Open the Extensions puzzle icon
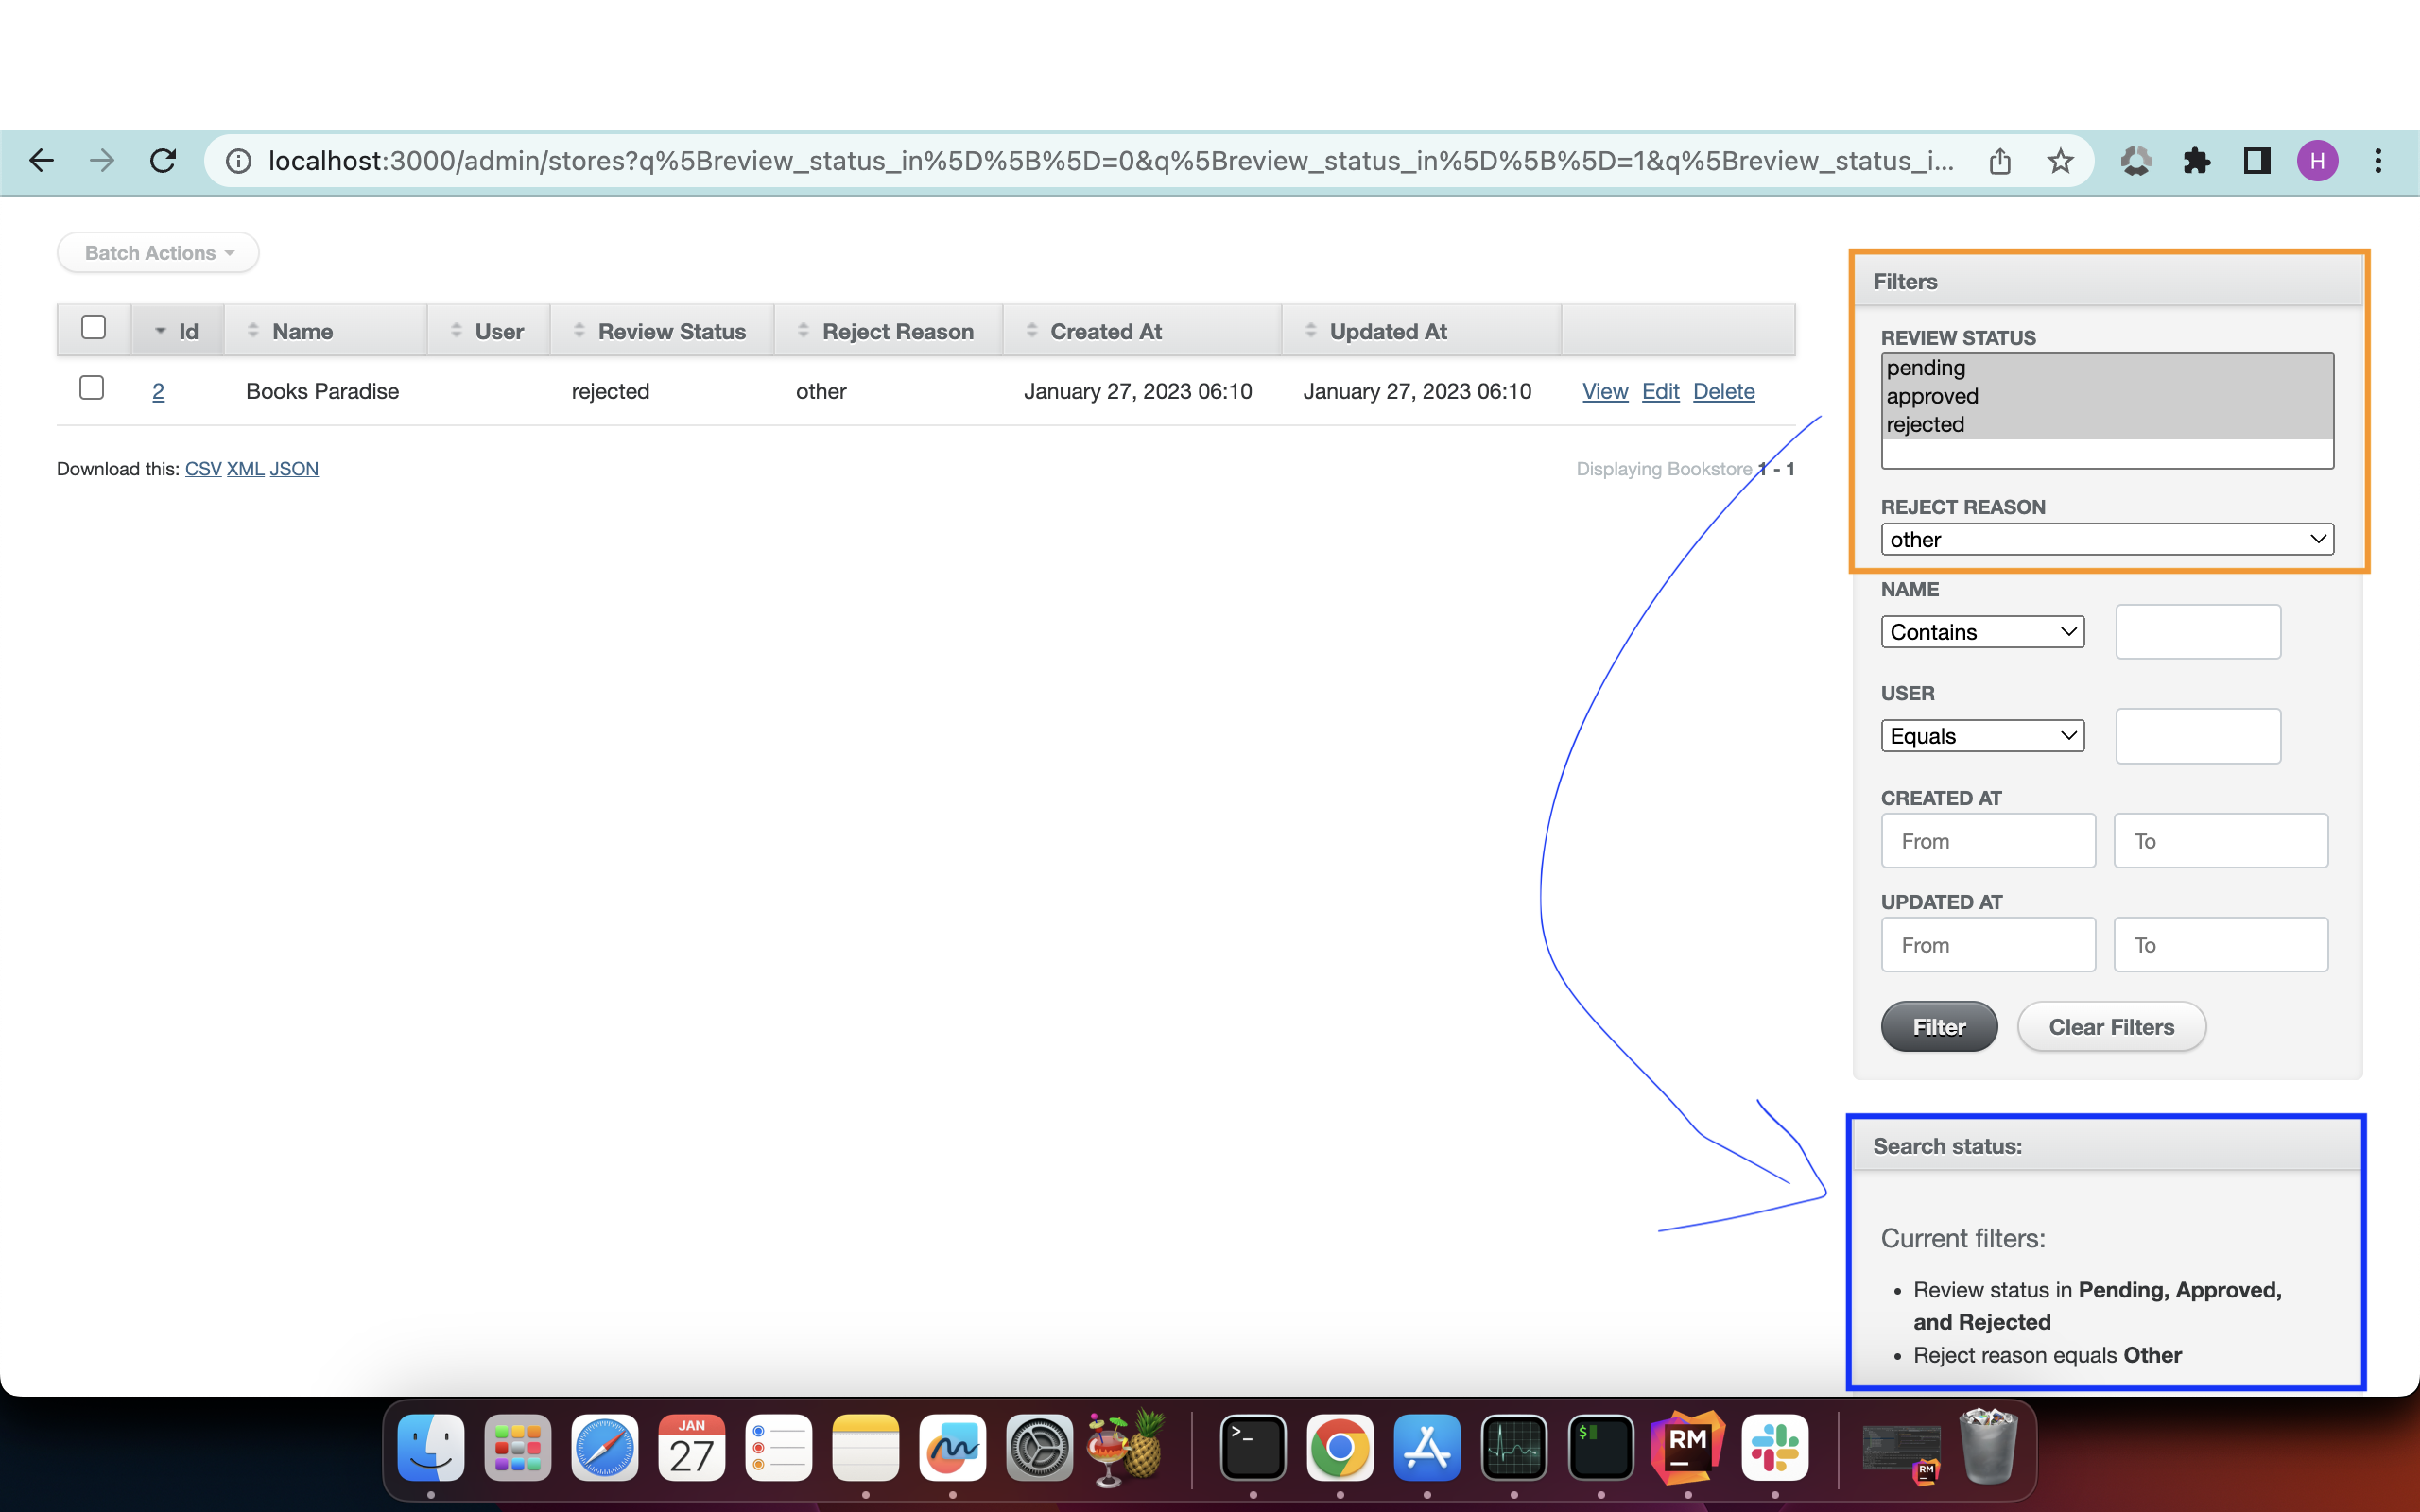This screenshot has height=1512, width=2420. (2196, 161)
